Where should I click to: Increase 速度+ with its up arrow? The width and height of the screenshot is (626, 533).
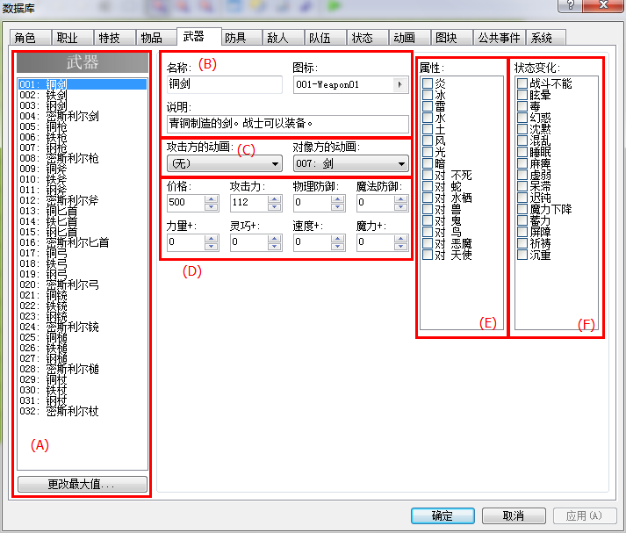pyautogui.click(x=337, y=238)
